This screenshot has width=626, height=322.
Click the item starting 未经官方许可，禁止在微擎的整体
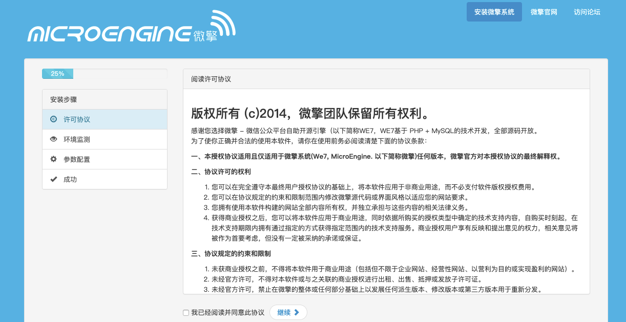(x=377, y=289)
